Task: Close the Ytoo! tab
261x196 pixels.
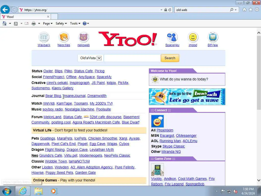Action: pos(48,17)
